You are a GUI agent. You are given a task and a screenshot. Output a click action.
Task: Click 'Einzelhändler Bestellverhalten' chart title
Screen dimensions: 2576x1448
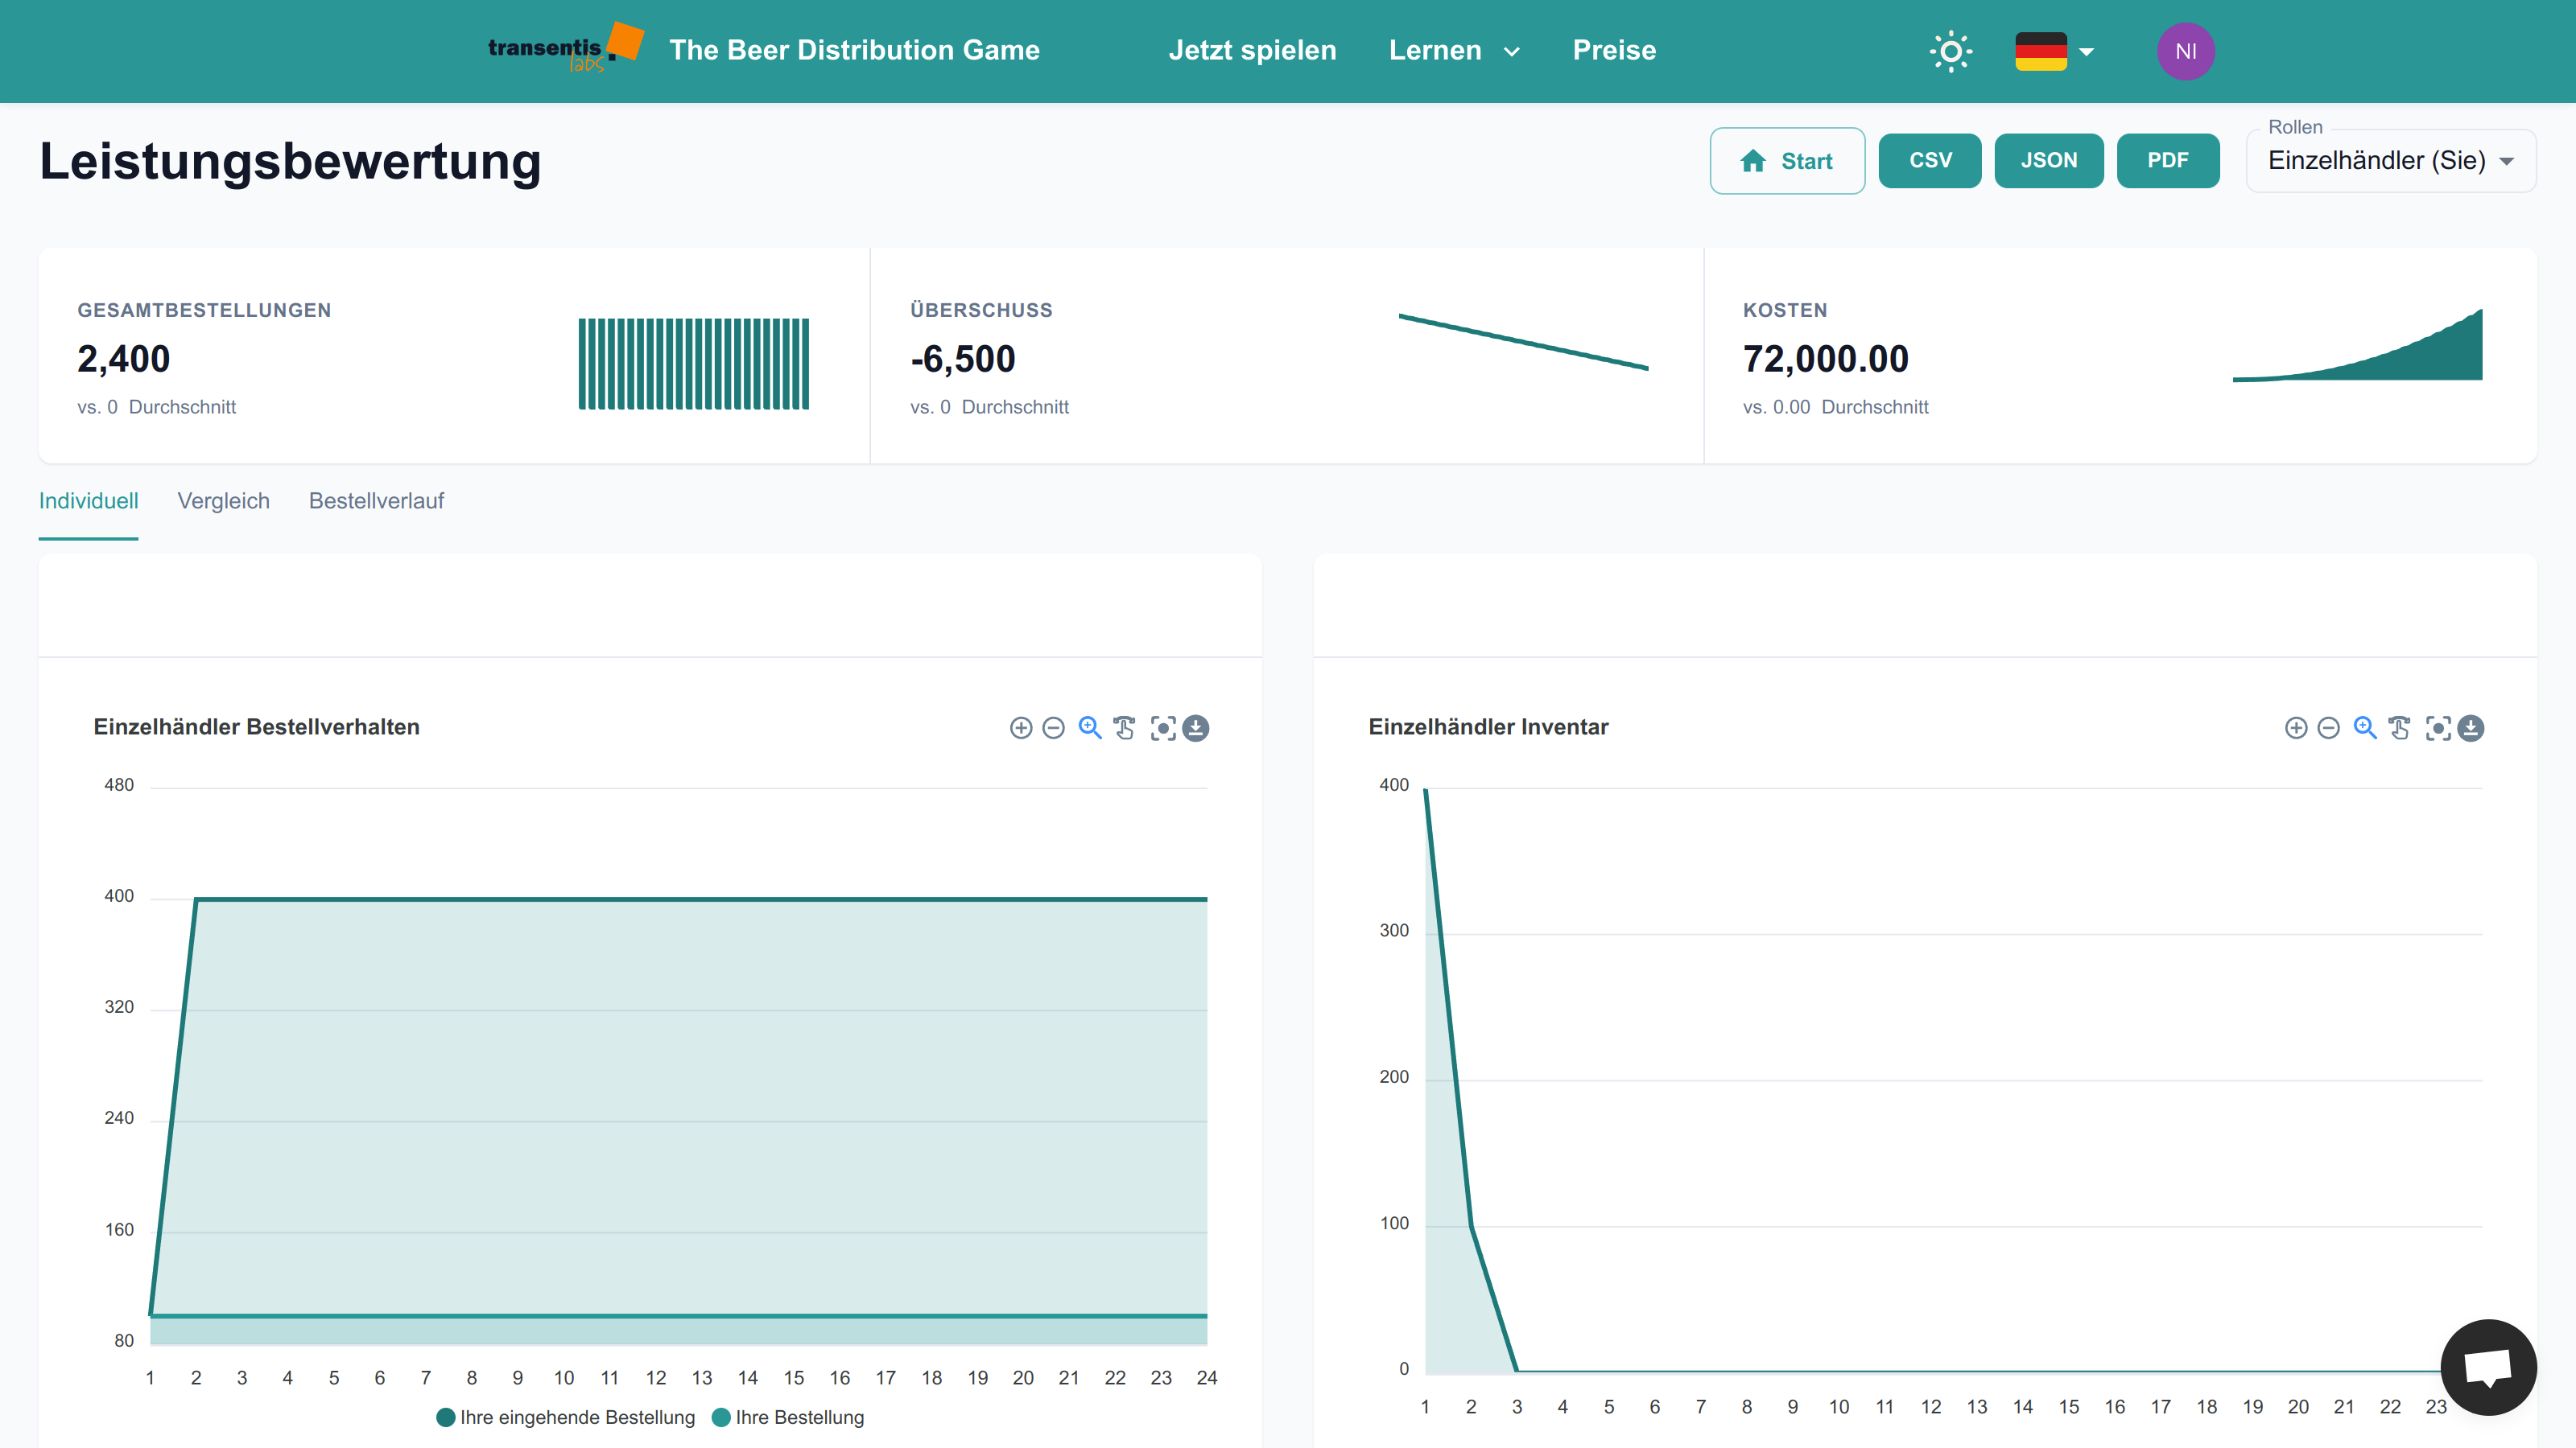pos(256,726)
